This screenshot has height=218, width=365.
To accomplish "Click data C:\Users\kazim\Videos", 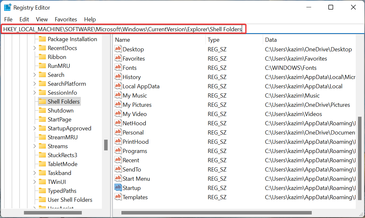I will [293, 114].
